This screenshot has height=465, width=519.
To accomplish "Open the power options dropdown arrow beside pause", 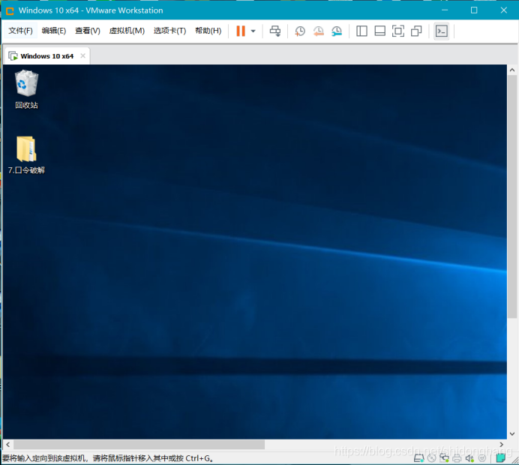I will click(253, 31).
